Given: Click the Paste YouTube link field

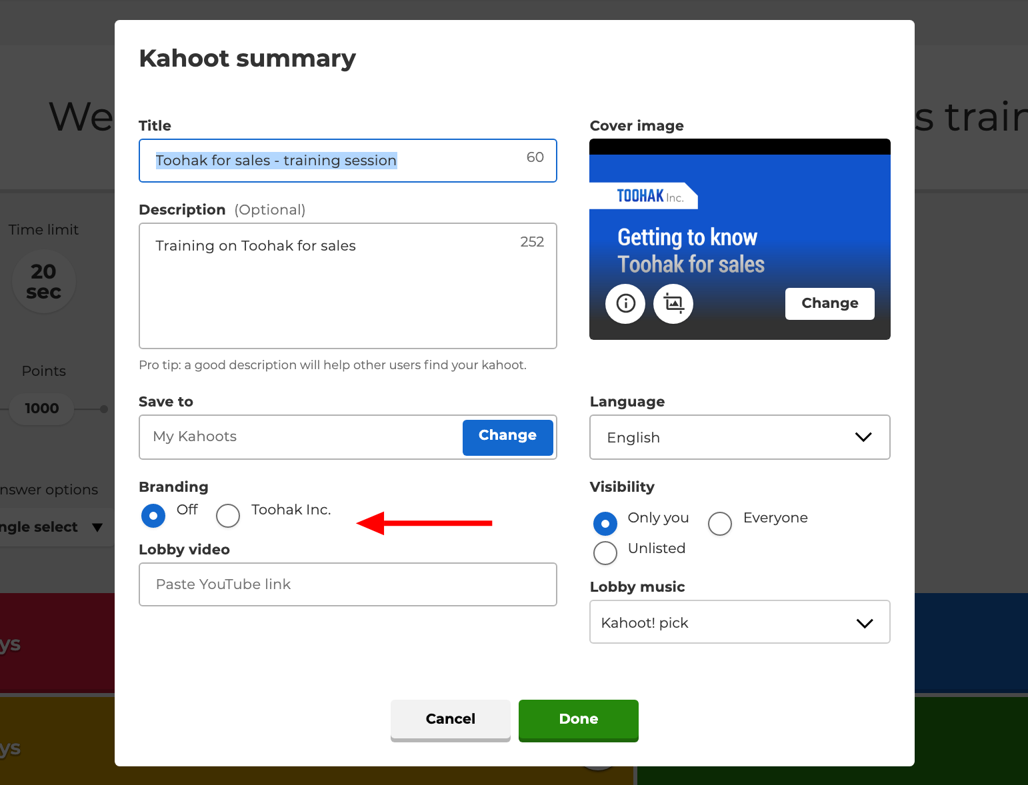Looking at the screenshot, I should (x=348, y=584).
